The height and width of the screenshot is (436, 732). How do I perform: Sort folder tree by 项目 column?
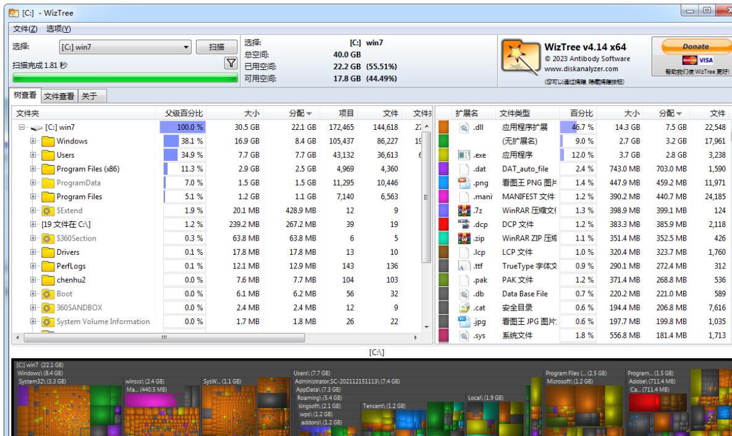(x=339, y=113)
